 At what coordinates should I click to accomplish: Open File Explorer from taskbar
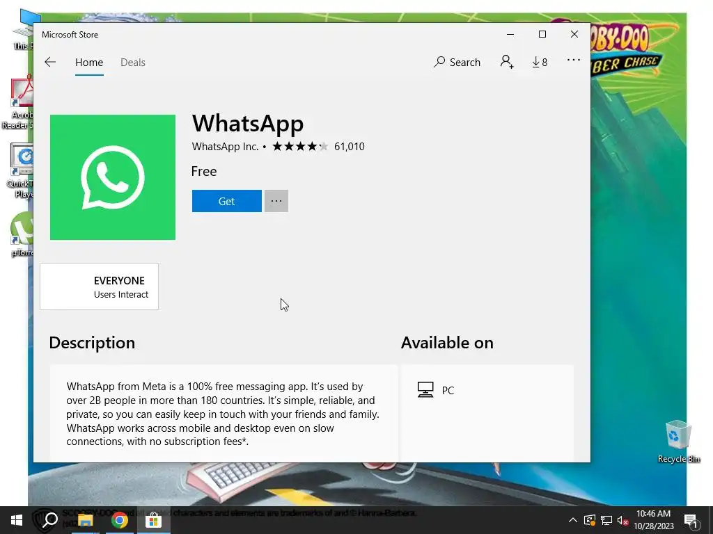coord(85,521)
